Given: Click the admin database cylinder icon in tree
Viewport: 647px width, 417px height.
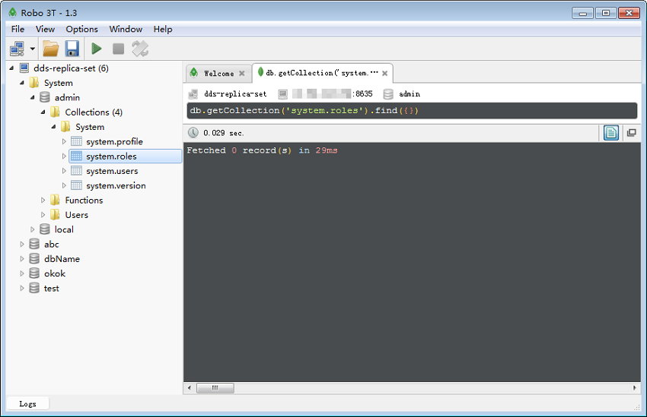Looking at the screenshot, I should coord(45,97).
